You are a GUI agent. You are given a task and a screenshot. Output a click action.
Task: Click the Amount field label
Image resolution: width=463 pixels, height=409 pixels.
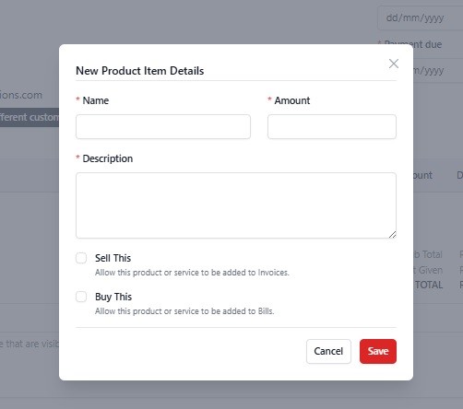[x=292, y=100]
